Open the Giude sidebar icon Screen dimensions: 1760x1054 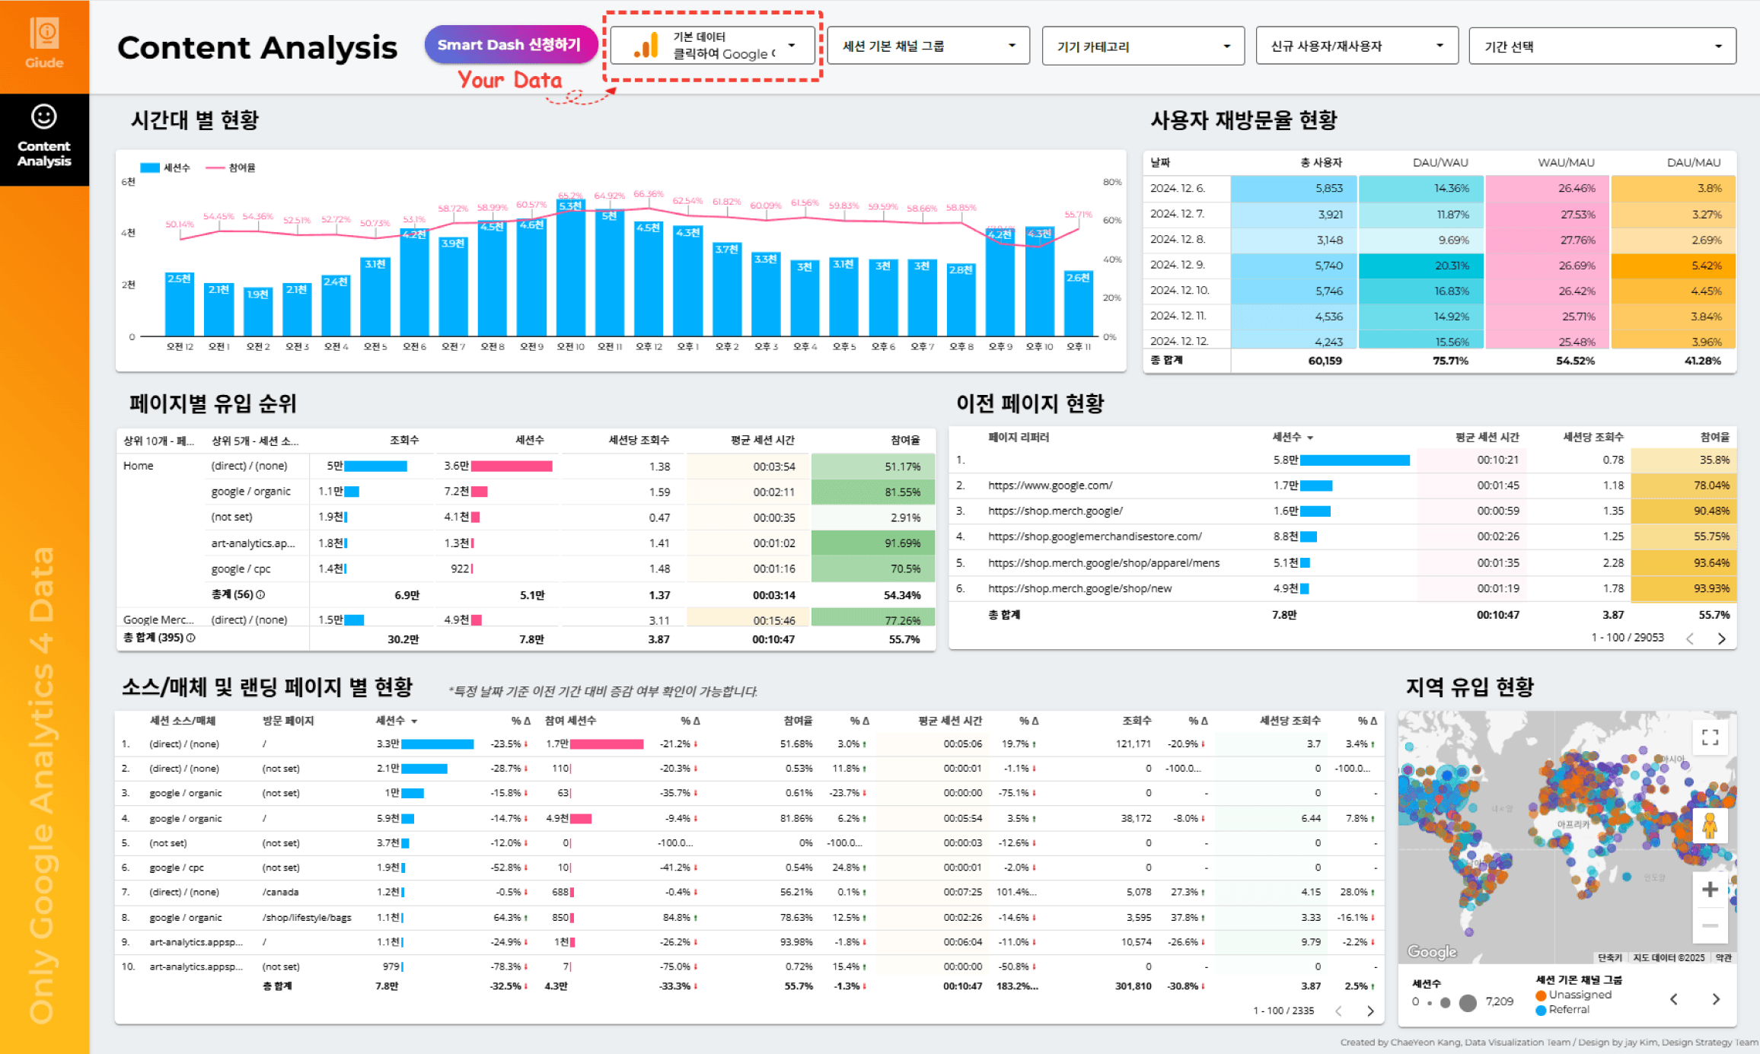[44, 44]
